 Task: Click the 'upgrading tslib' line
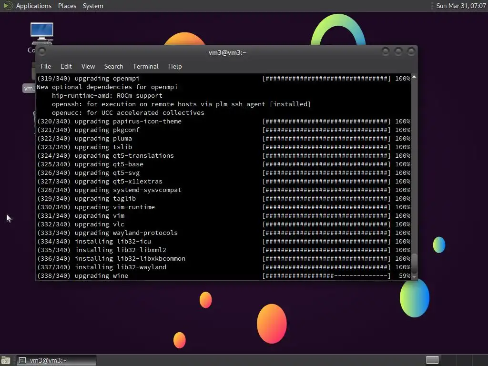[224, 147]
